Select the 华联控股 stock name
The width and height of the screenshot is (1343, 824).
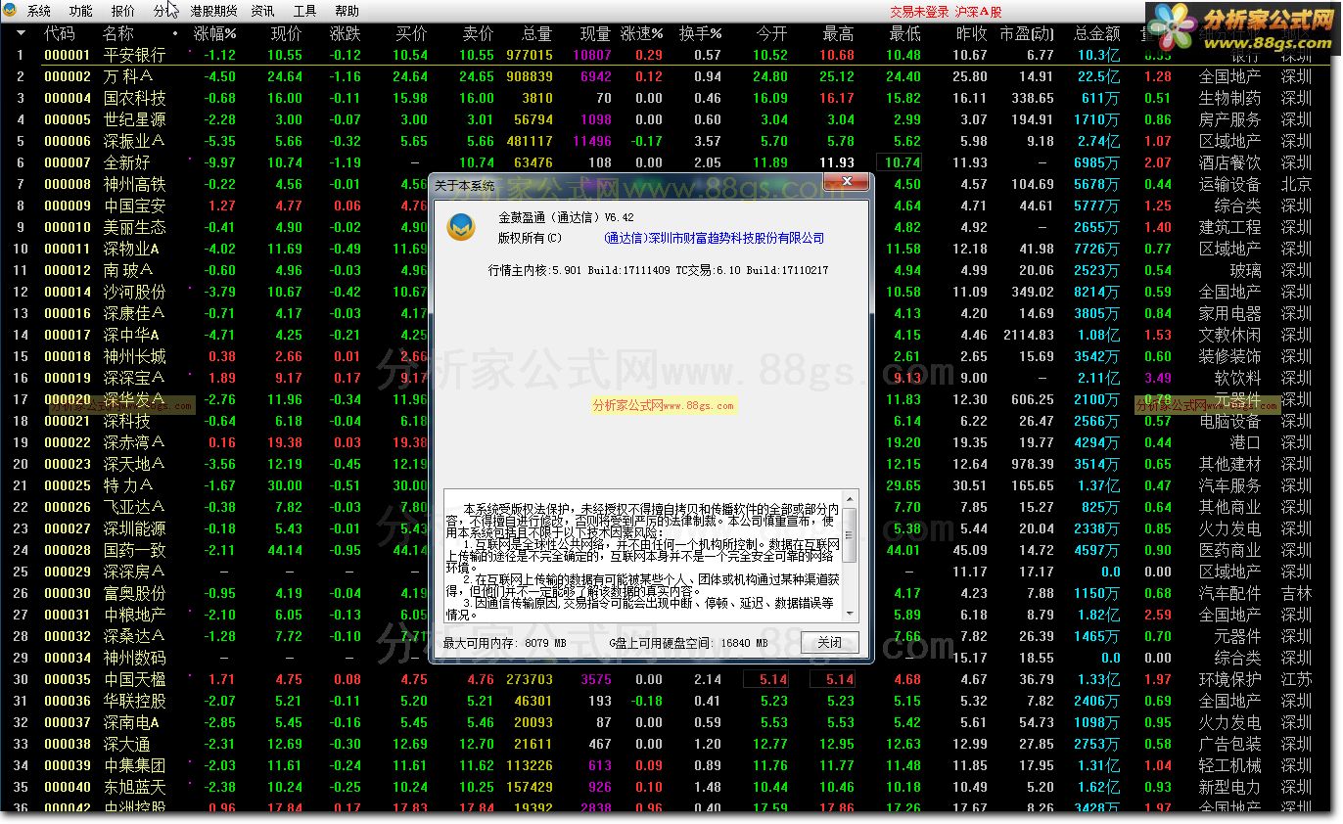(135, 701)
